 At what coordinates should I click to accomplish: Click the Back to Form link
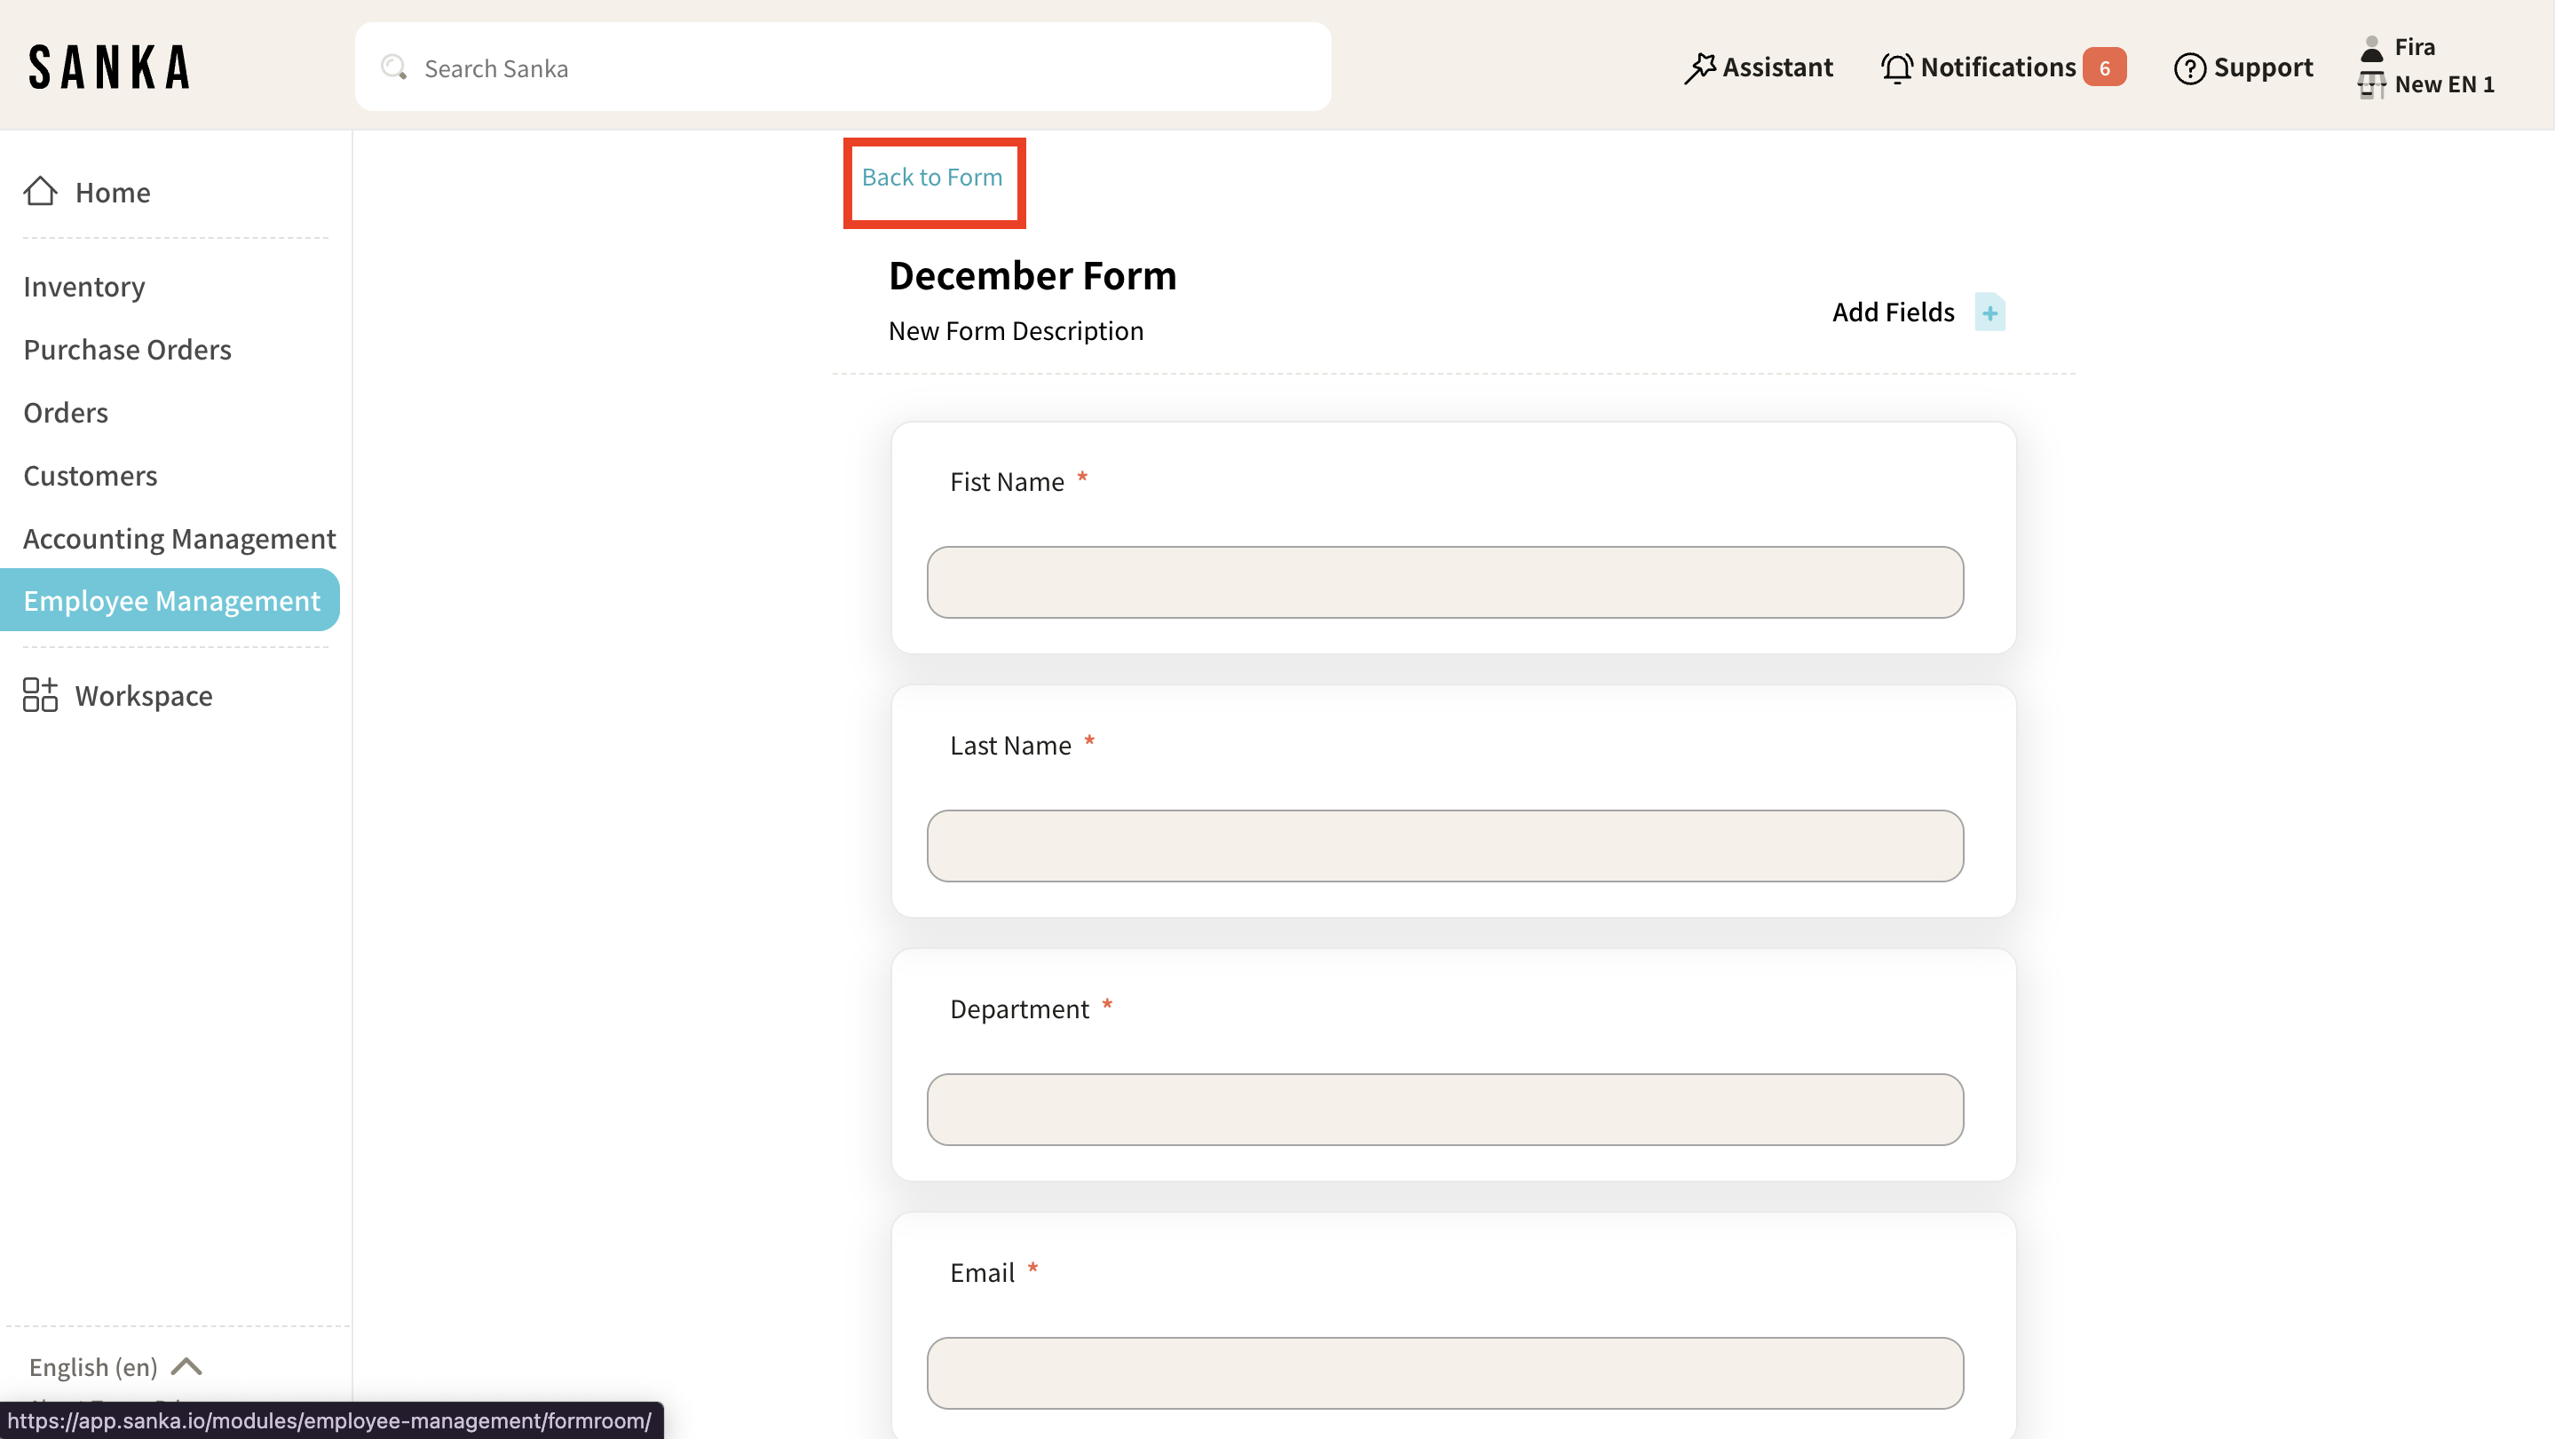(931, 177)
